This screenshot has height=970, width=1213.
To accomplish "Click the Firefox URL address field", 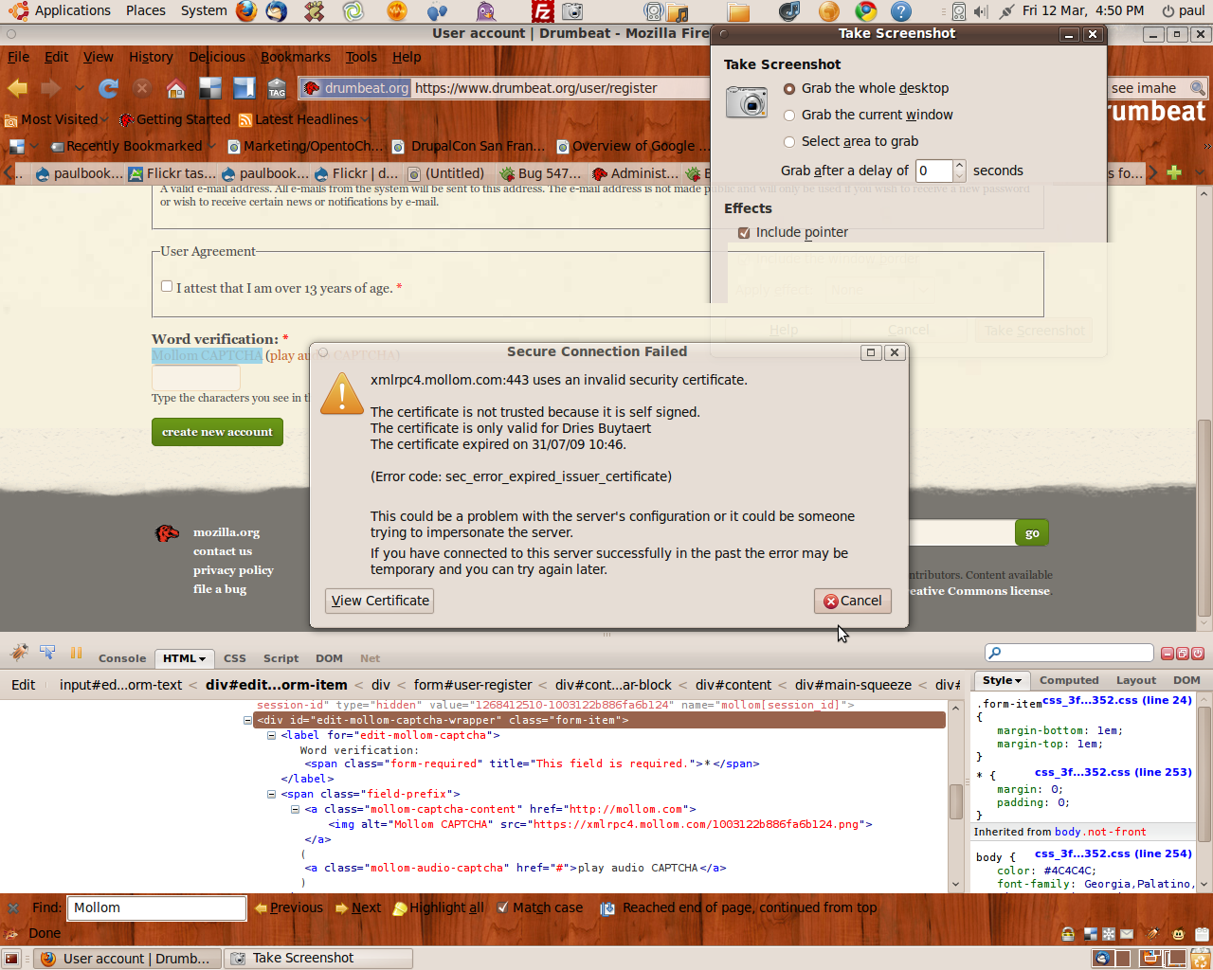I will click(x=559, y=88).
